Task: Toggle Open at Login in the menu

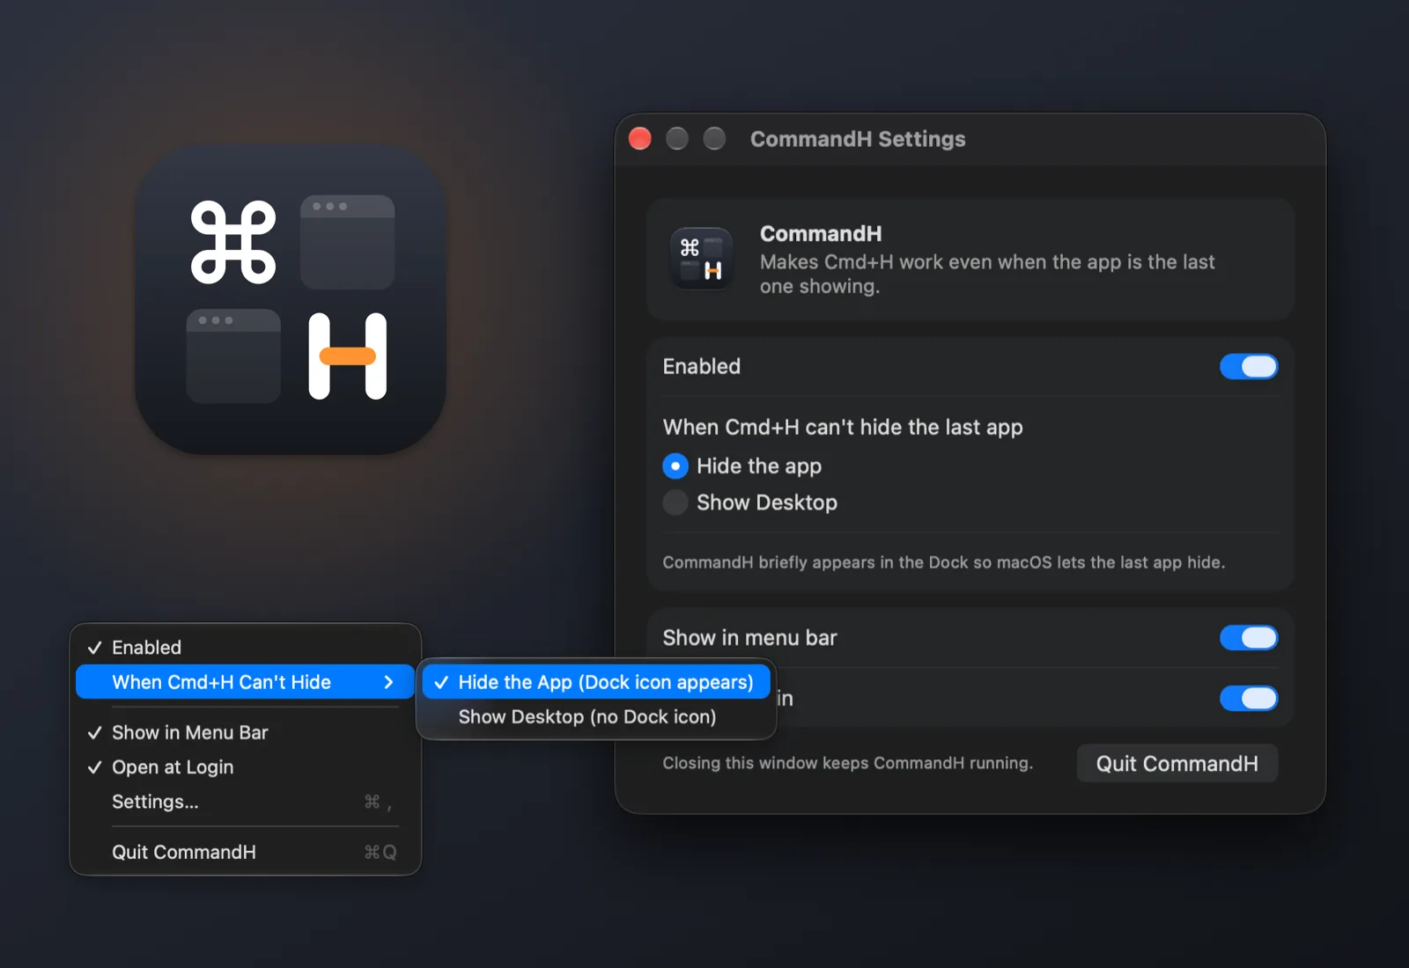Action: pyautogui.click(x=245, y=767)
